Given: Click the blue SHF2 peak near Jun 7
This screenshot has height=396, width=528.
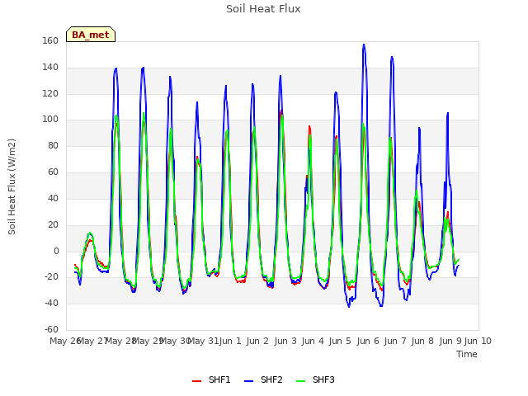Looking at the screenshot, I should click(x=392, y=57).
